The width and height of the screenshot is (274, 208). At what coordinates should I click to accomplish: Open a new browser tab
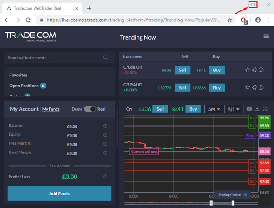point(89,8)
